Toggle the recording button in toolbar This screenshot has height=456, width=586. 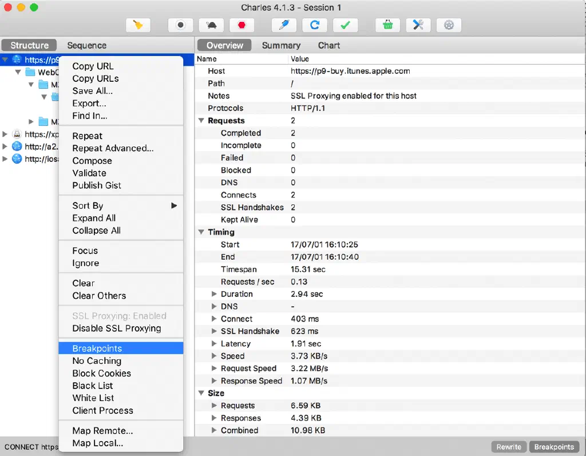pos(180,25)
